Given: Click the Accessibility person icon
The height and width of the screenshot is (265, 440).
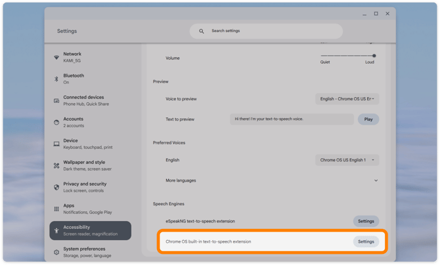Looking at the screenshot, I should pos(56,231).
